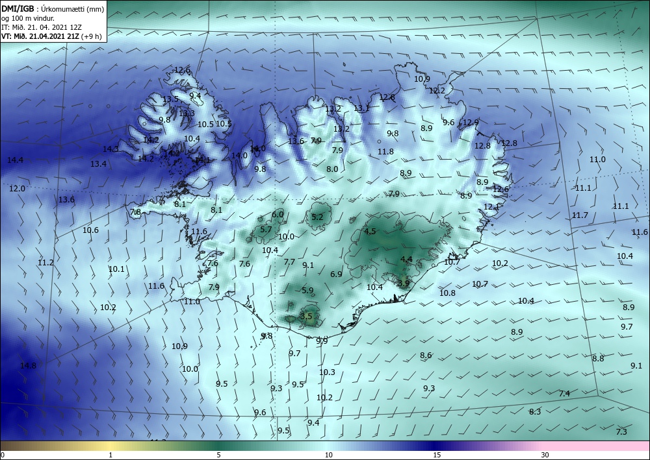The image size is (650, 460).
Task: Click the 3.9 value label
Action: tap(404, 284)
